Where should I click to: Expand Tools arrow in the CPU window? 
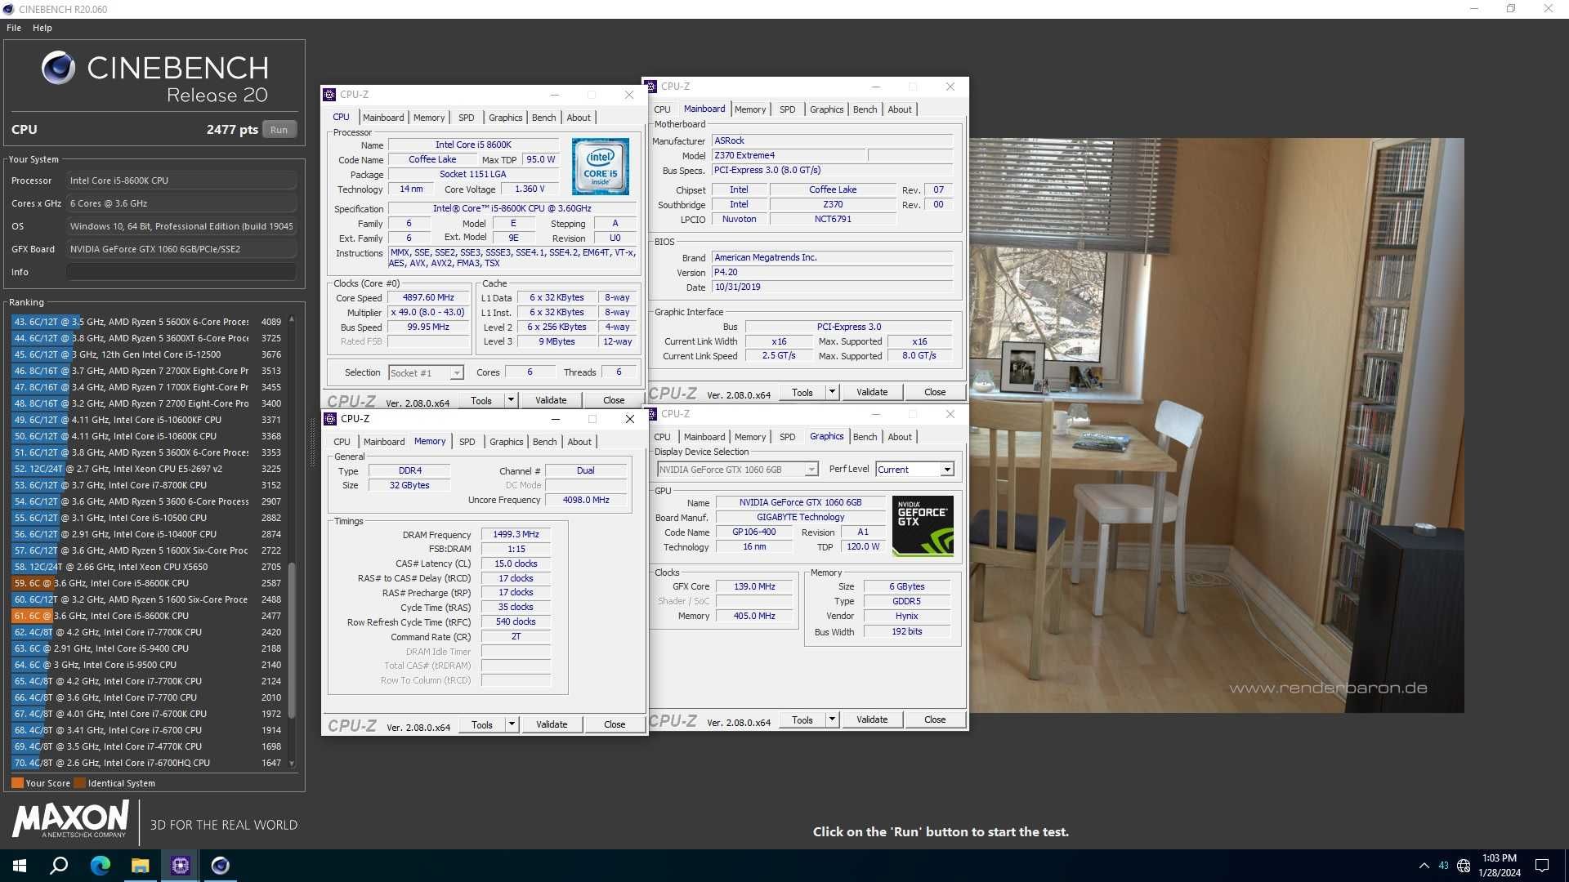(511, 400)
